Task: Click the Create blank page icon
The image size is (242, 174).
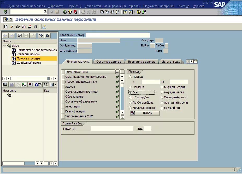Action: pyautogui.click(x=6, y=27)
